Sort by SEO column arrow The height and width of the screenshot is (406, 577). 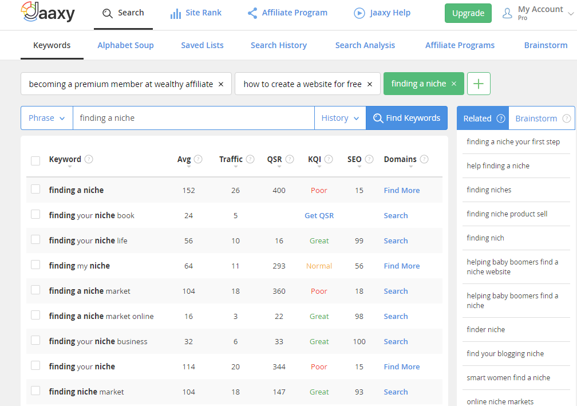[359, 167]
